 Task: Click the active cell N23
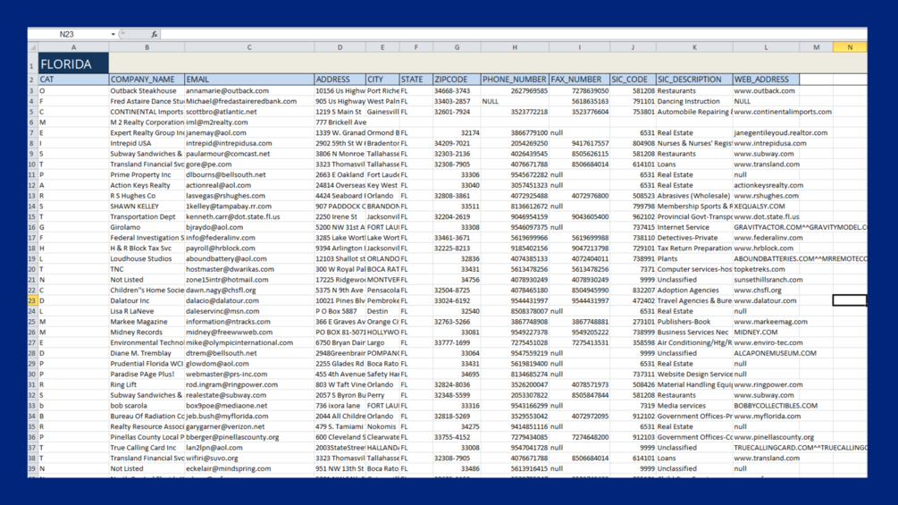pyautogui.click(x=850, y=300)
